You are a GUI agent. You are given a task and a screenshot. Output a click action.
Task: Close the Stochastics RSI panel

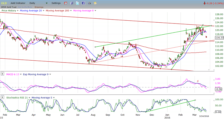[2, 97]
